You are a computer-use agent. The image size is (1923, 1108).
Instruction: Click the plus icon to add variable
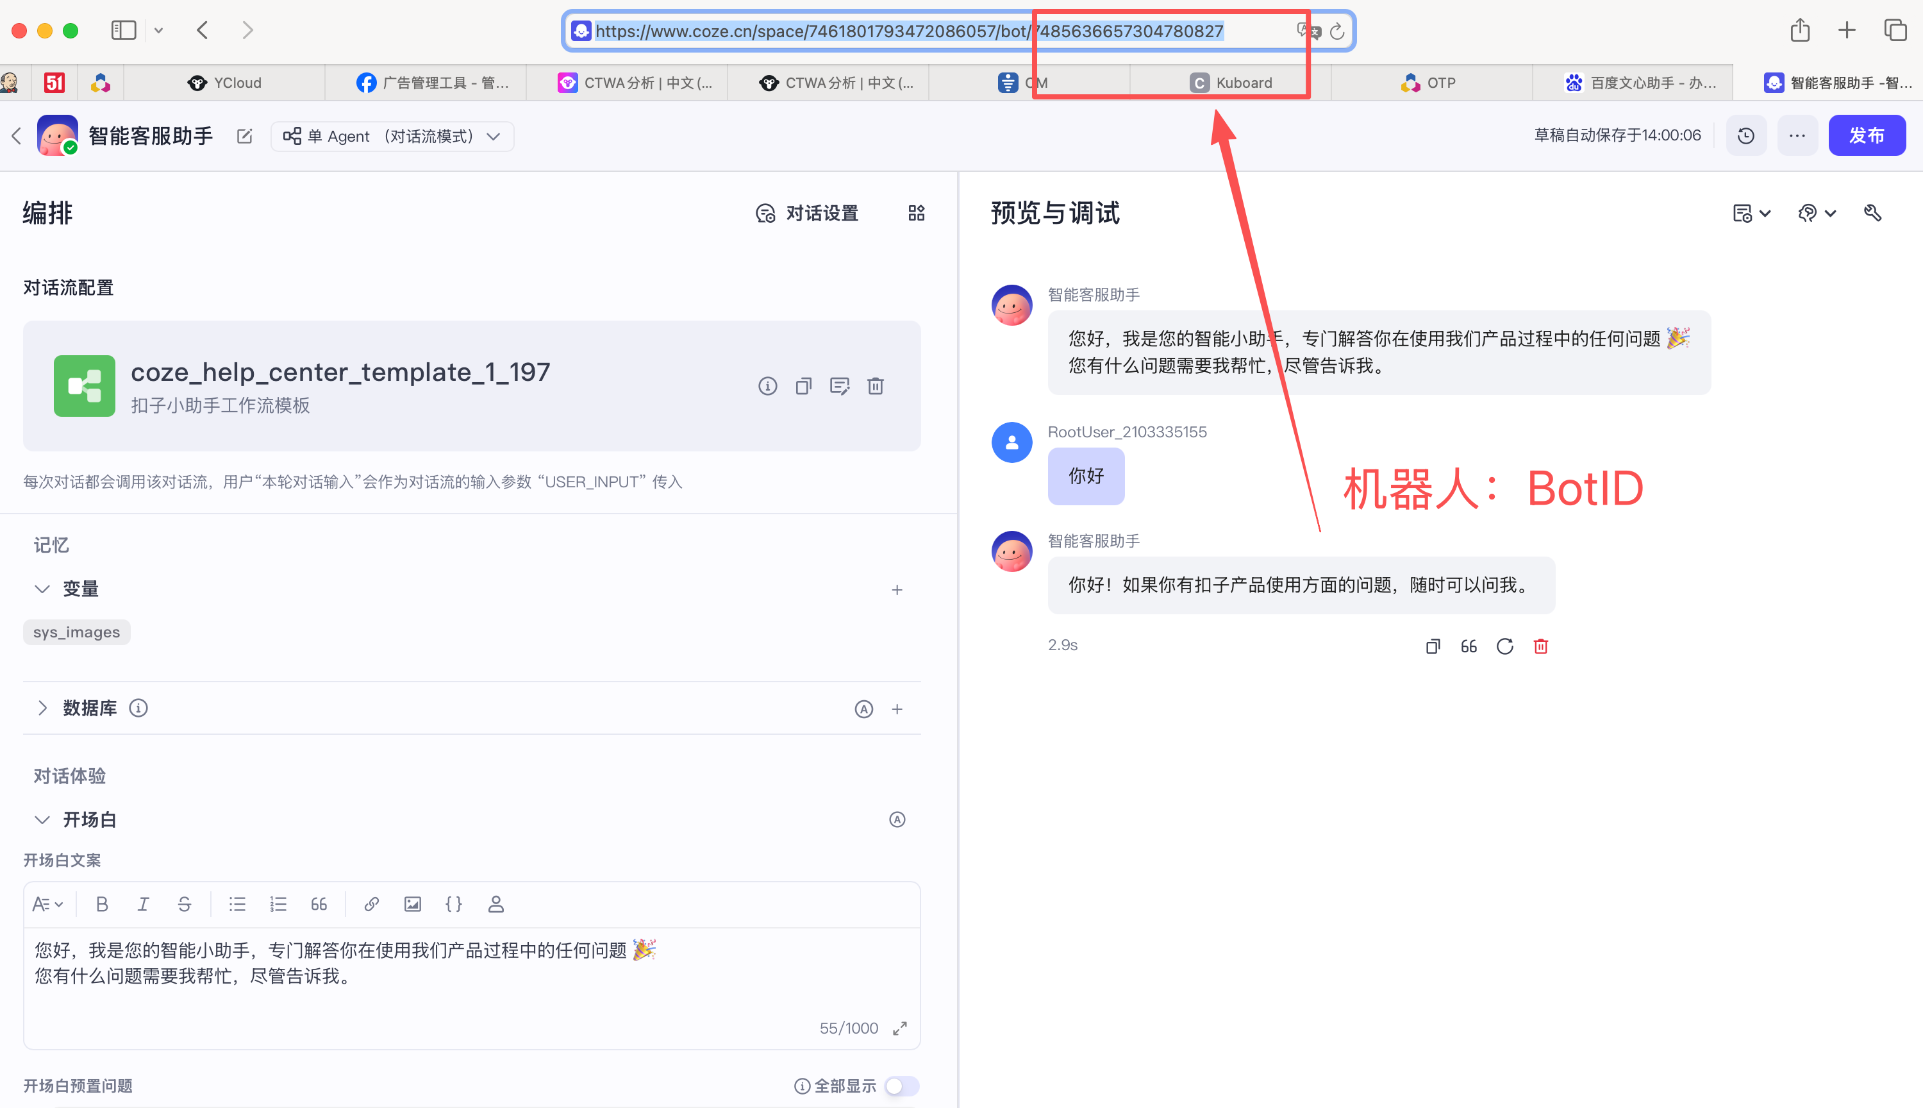[897, 590]
